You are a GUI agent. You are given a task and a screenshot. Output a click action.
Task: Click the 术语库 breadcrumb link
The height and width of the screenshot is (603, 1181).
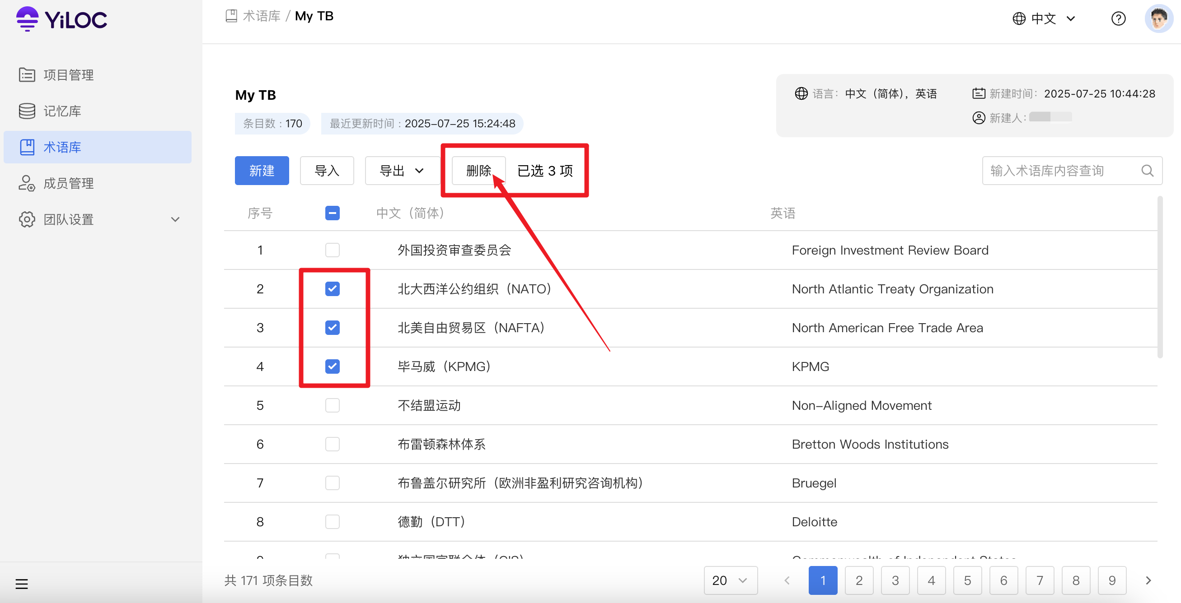(261, 16)
